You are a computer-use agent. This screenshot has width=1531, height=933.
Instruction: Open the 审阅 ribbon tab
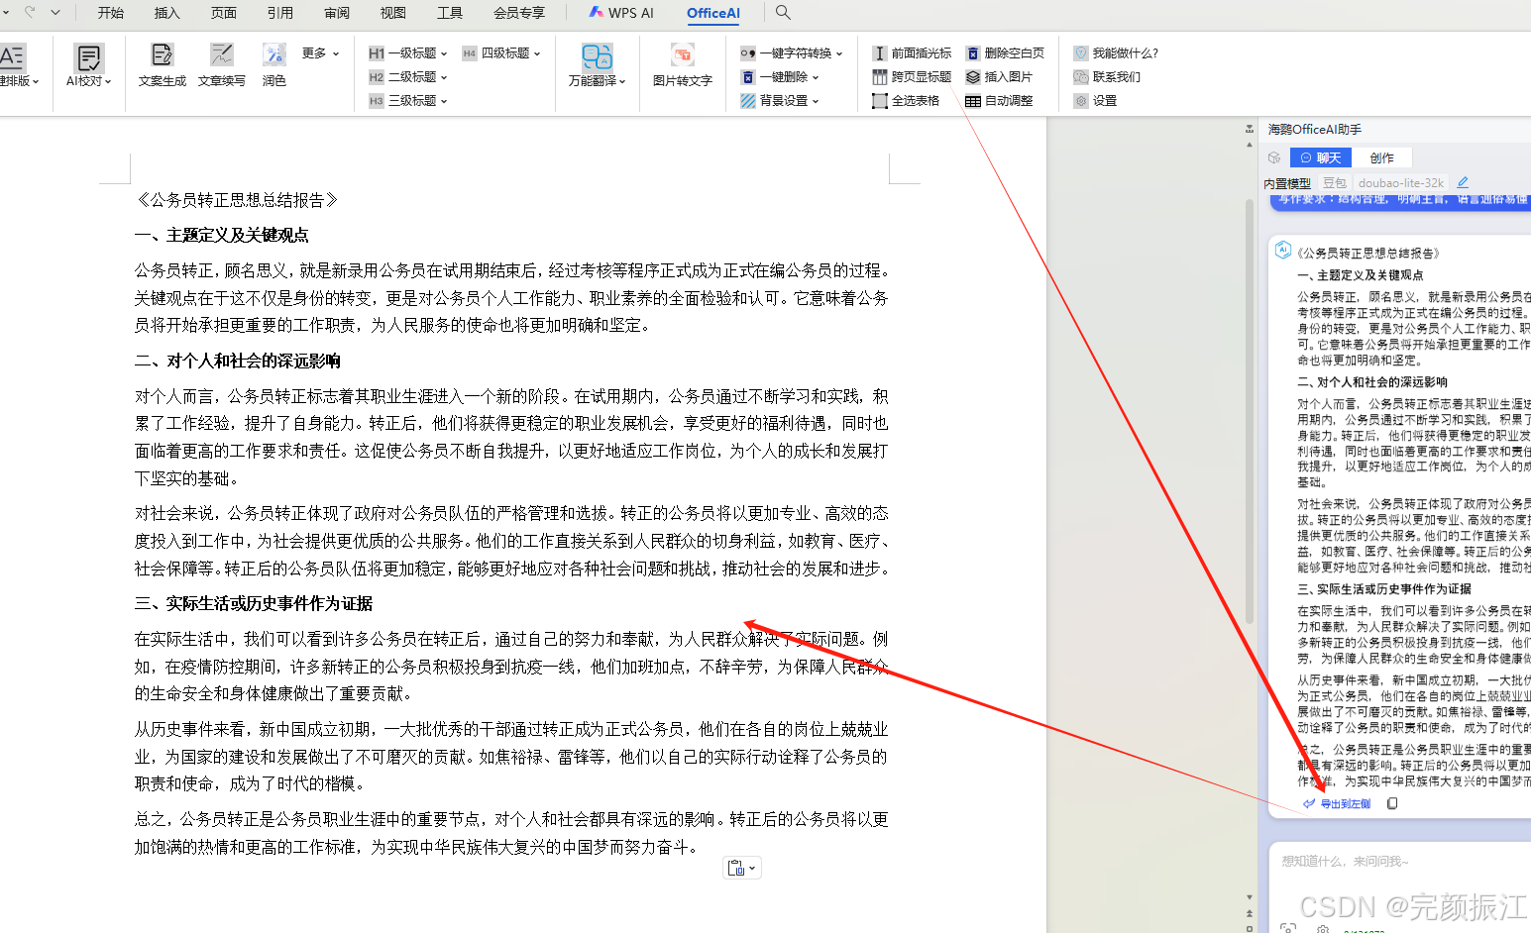click(337, 13)
